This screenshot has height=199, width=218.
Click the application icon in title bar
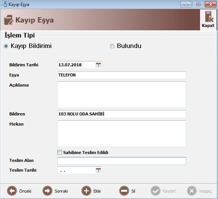(x=4, y=4)
